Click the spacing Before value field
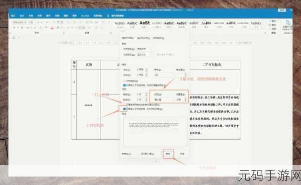Viewport: 301px width, 185px height. [x=140, y=94]
